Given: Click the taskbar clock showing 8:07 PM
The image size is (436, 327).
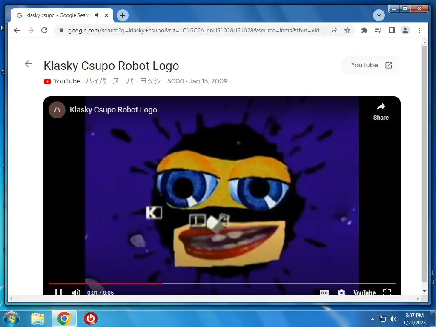Looking at the screenshot, I should 414,319.
